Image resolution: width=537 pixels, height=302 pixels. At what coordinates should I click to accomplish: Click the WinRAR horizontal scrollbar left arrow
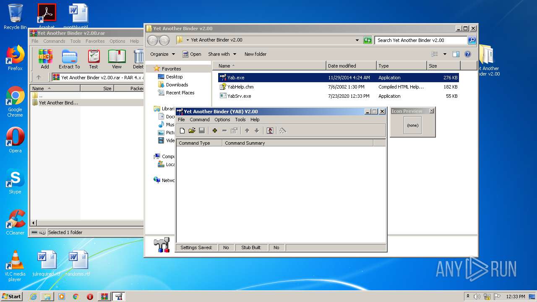34,223
